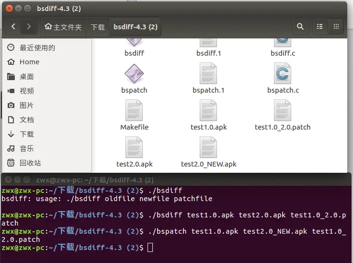
Task: Open 回收站 in the sidebar
Action: 47,163
